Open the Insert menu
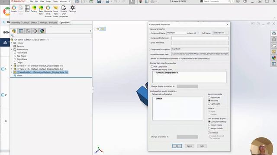Viewport: 277px width, 155px height. (49, 1)
